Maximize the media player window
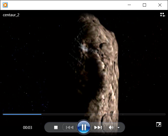The width and height of the screenshot is (168, 136). 144,5
